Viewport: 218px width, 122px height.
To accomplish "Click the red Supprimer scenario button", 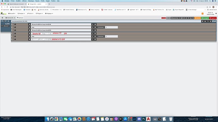I will pos(213,18).
